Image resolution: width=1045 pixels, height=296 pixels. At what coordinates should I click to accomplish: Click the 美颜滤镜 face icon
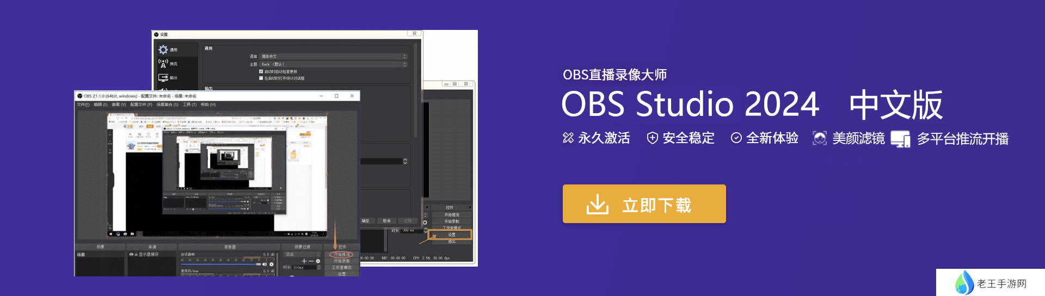pyautogui.click(x=820, y=138)
